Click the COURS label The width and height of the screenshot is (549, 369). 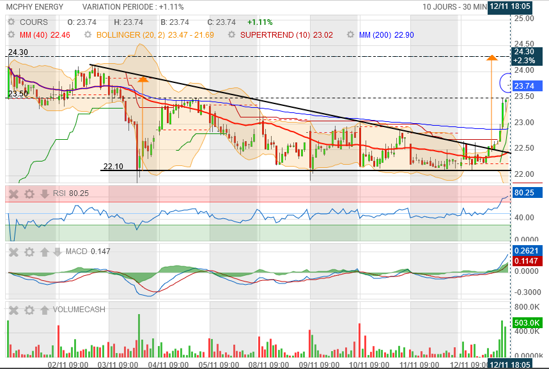[x=34, y=22]
